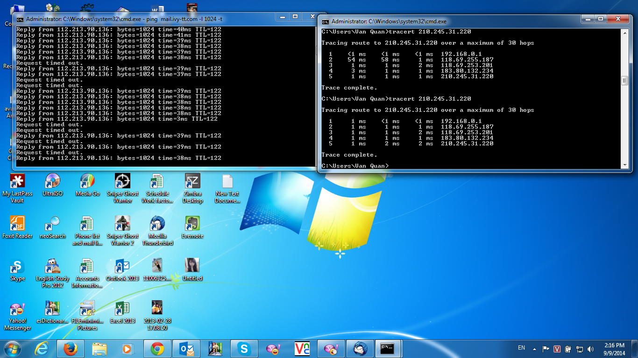Click the tracert cmd window scrollbar up arrow
Viewport: 638px width, 358px height.
625,32
